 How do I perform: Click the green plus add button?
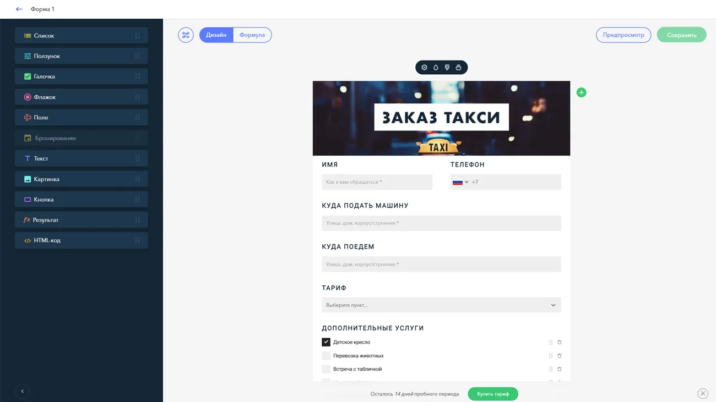point(581,92)
